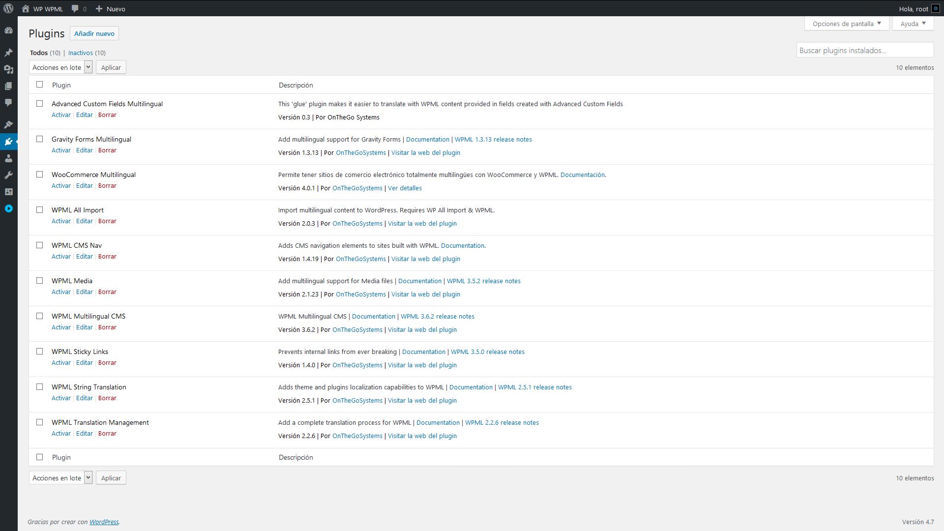Open WPML 2.5.1 release notes link

pyautogui.click(x=535, y=387)
